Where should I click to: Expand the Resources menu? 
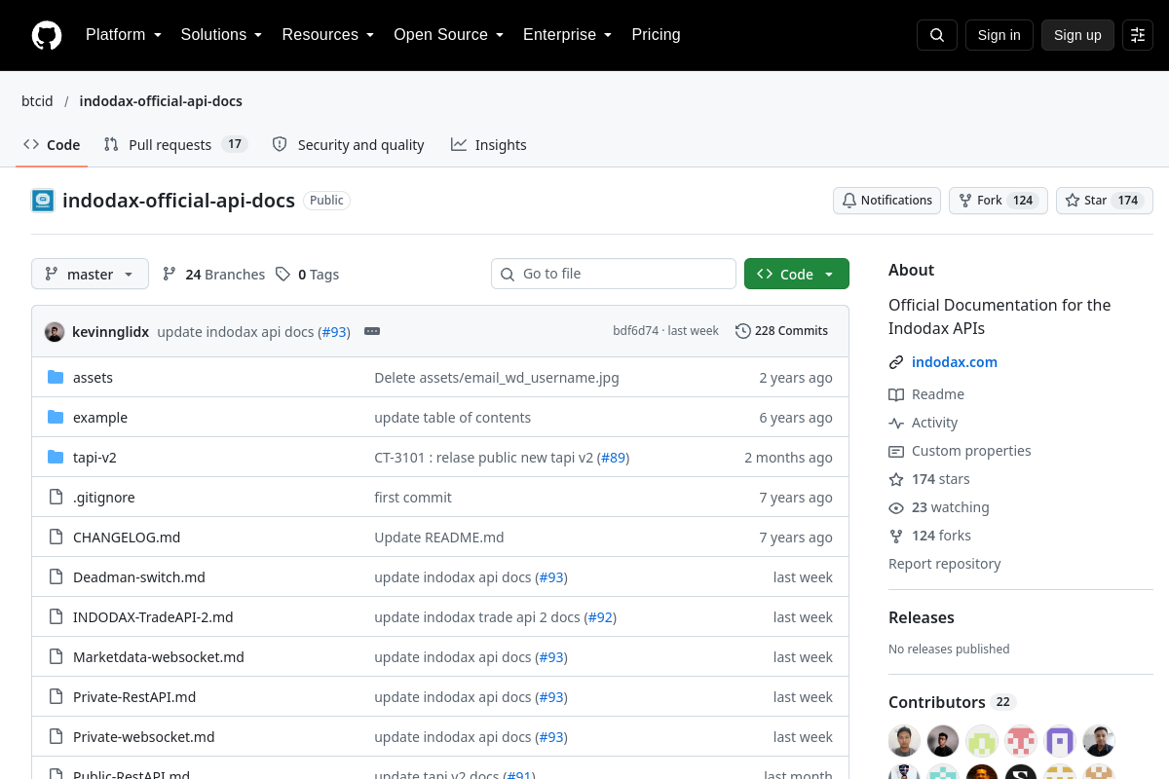tap(328, 35)
